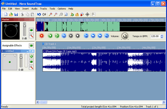Close the 1 - Untitled track panel
Image resolution: width=167 pixels, height=109 pixels.
(x=33, y=51)
